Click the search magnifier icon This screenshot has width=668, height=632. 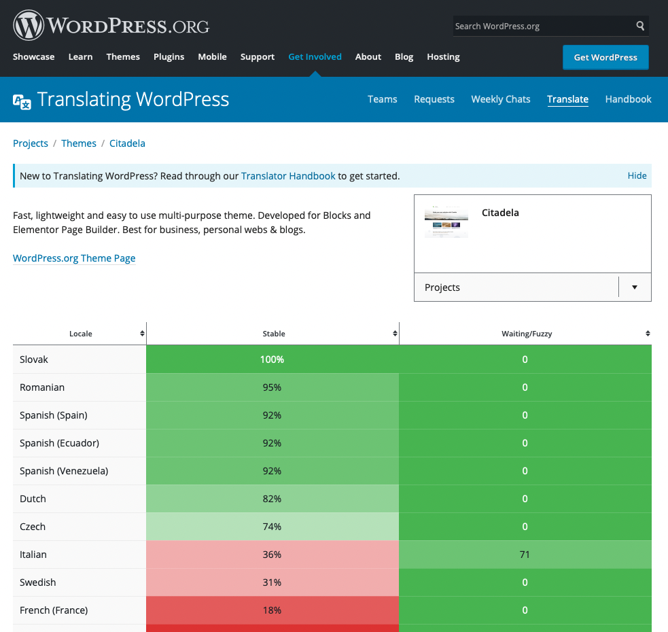click(x=640, y=26)
